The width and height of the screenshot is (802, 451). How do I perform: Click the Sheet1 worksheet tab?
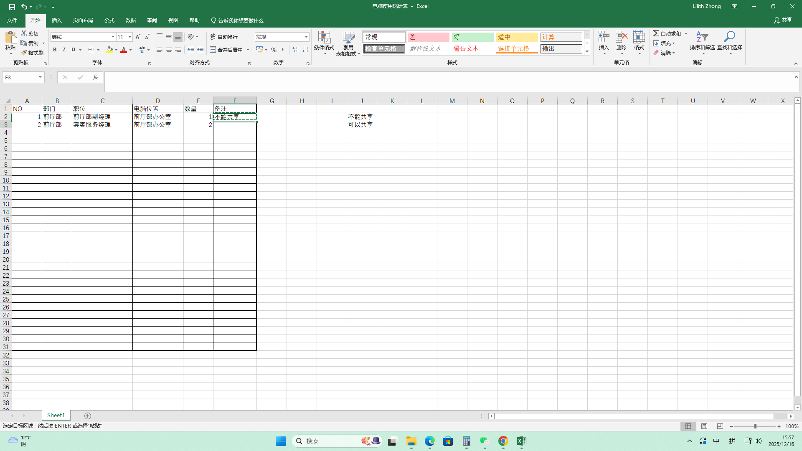pyautogui.click(x=56, y=416)
